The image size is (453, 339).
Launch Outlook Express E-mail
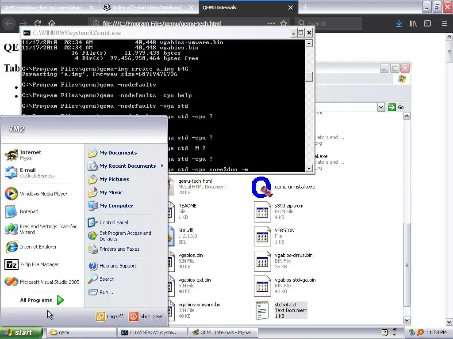pyautogui.click(x=30, y=173)
